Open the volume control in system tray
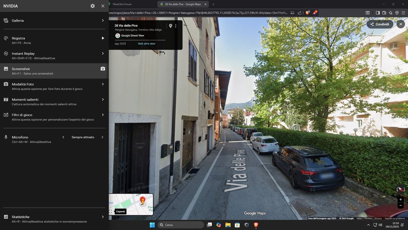 (x=381, y=225)
